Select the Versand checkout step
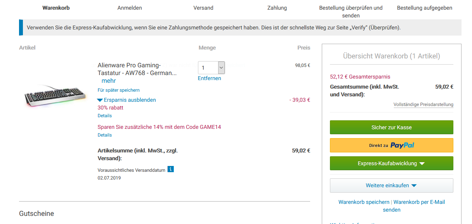472x224 pixels. [203, 8]
